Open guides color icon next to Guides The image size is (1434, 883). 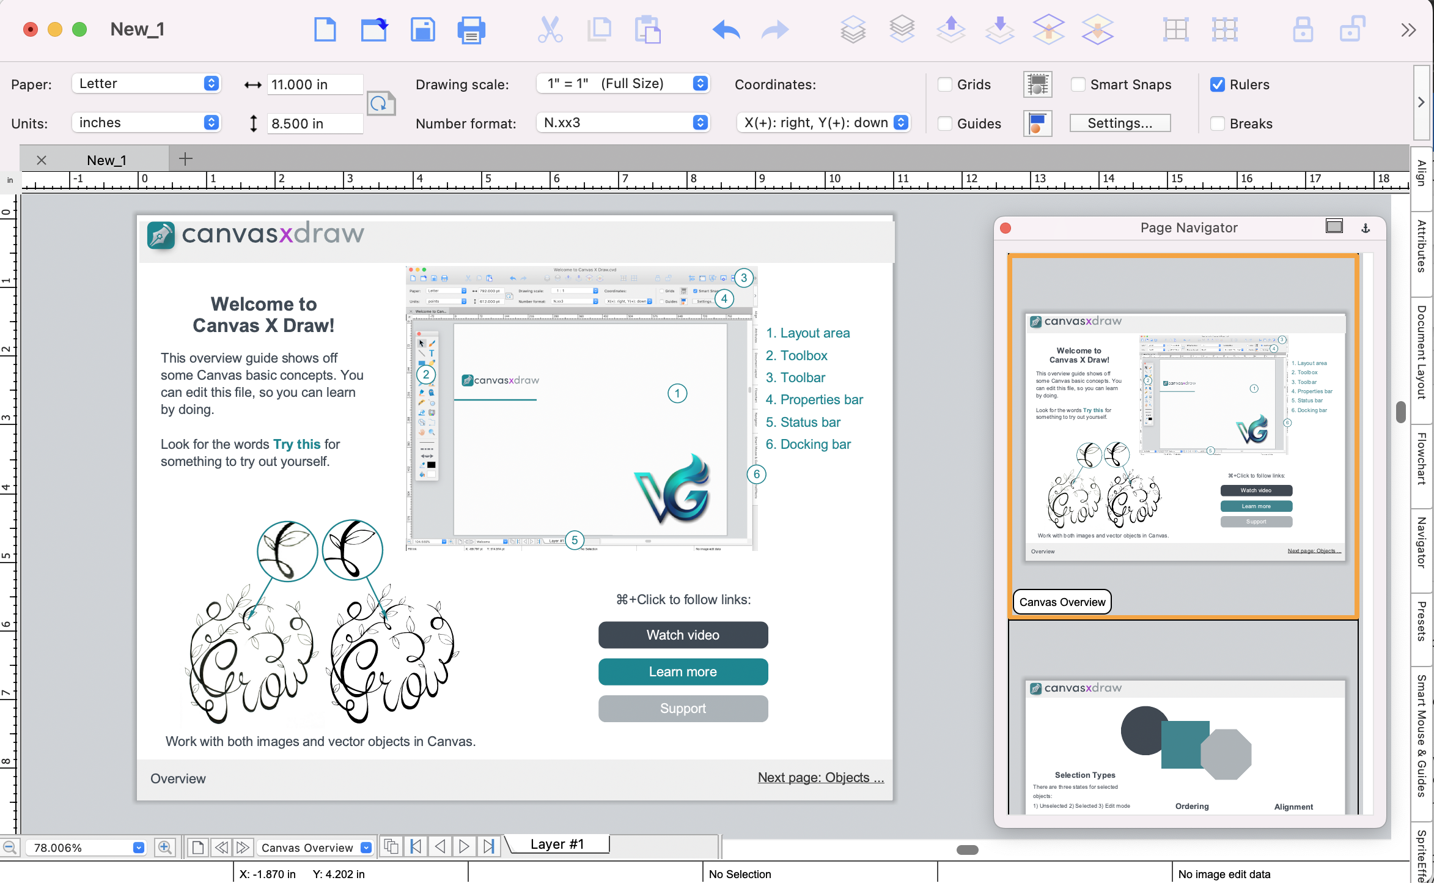(1037, 124)
